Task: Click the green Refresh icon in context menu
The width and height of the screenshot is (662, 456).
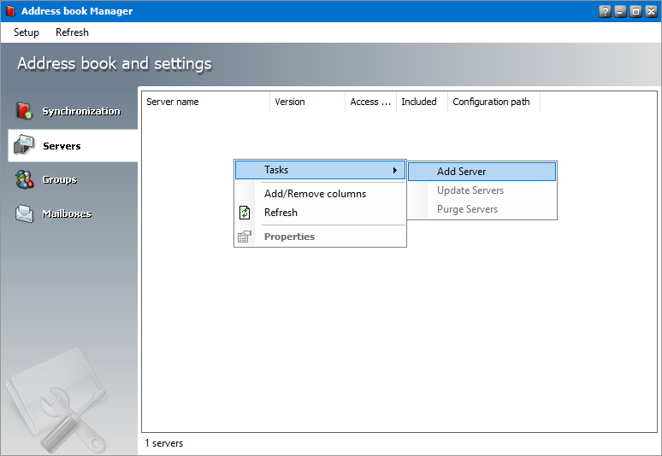Action: (x=245, y=213)
